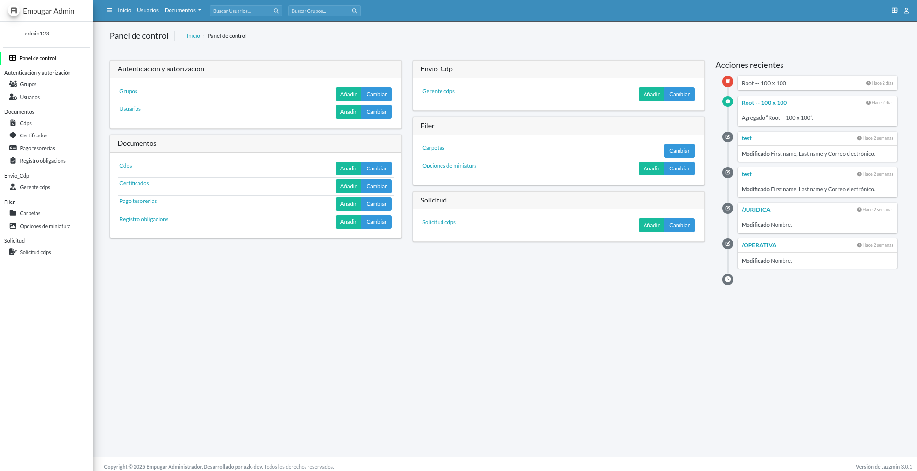Open the /OPERATIVA recent action link
Image resolution: width=917 pixels, height=471 pixels.
pos(759,245)
